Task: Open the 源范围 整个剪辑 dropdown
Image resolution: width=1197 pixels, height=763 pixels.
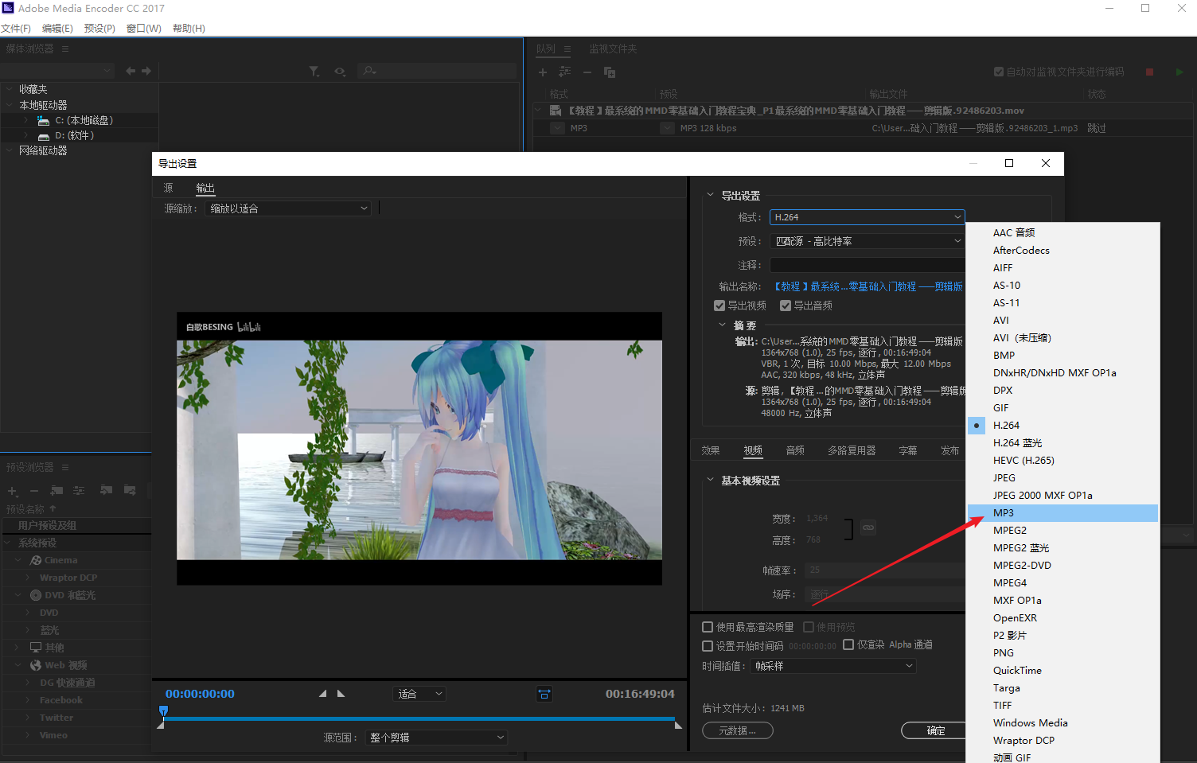Action: pos(436,738)
